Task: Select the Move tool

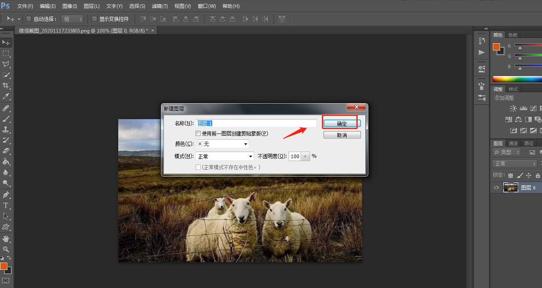Action: [6, 42]
